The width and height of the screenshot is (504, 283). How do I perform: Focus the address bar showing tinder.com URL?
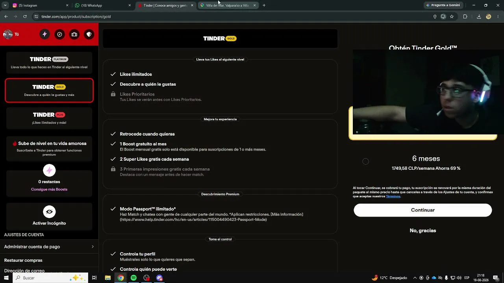tap(232, 17)
